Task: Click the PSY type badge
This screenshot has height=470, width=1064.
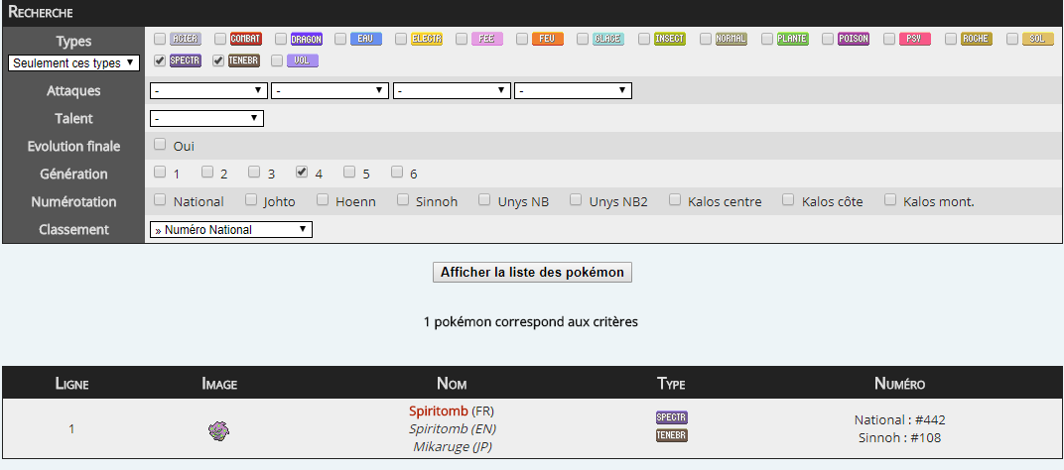Action: coord(915,39)
